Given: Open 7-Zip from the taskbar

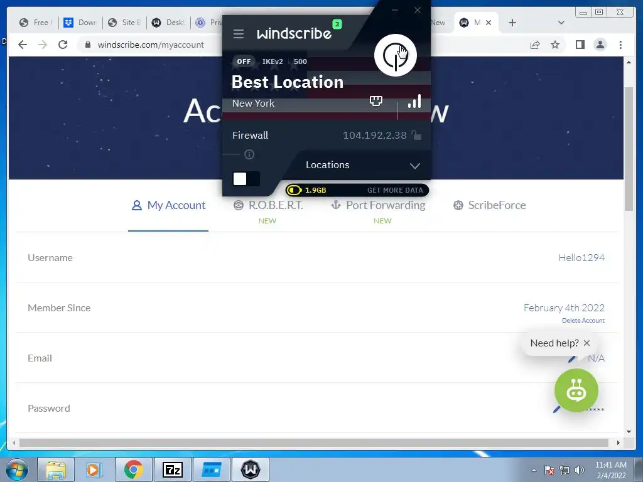Looking at the screenshot, I should click(173, 469).
